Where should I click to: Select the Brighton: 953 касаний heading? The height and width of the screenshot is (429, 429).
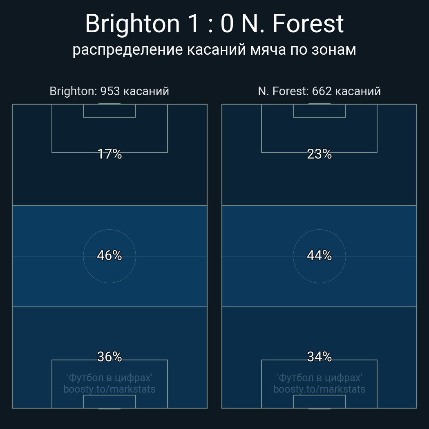tap(109, 91)
